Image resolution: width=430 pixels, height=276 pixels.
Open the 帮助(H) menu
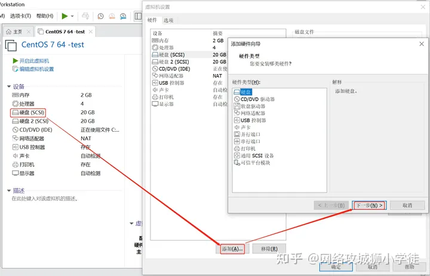pyautogui.click(x=45, y=16)
